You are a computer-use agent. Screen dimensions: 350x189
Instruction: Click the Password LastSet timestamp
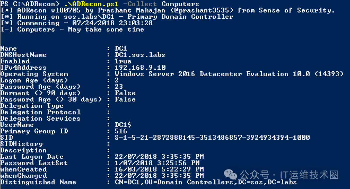point(157,163)
